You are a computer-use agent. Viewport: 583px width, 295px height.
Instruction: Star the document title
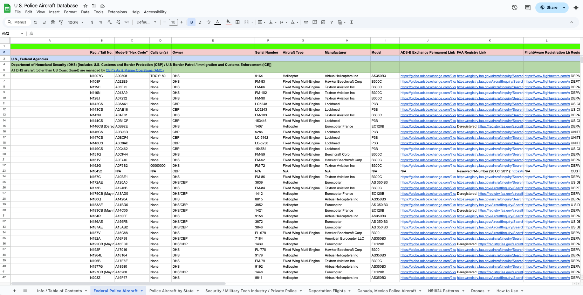(x=85, y=6)
